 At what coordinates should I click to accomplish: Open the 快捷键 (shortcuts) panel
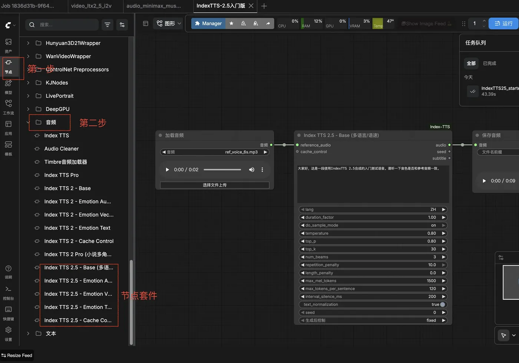tap(8, 313)
